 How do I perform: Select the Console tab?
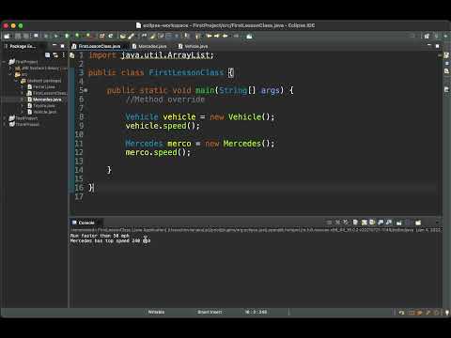click(x=84, y=223)
